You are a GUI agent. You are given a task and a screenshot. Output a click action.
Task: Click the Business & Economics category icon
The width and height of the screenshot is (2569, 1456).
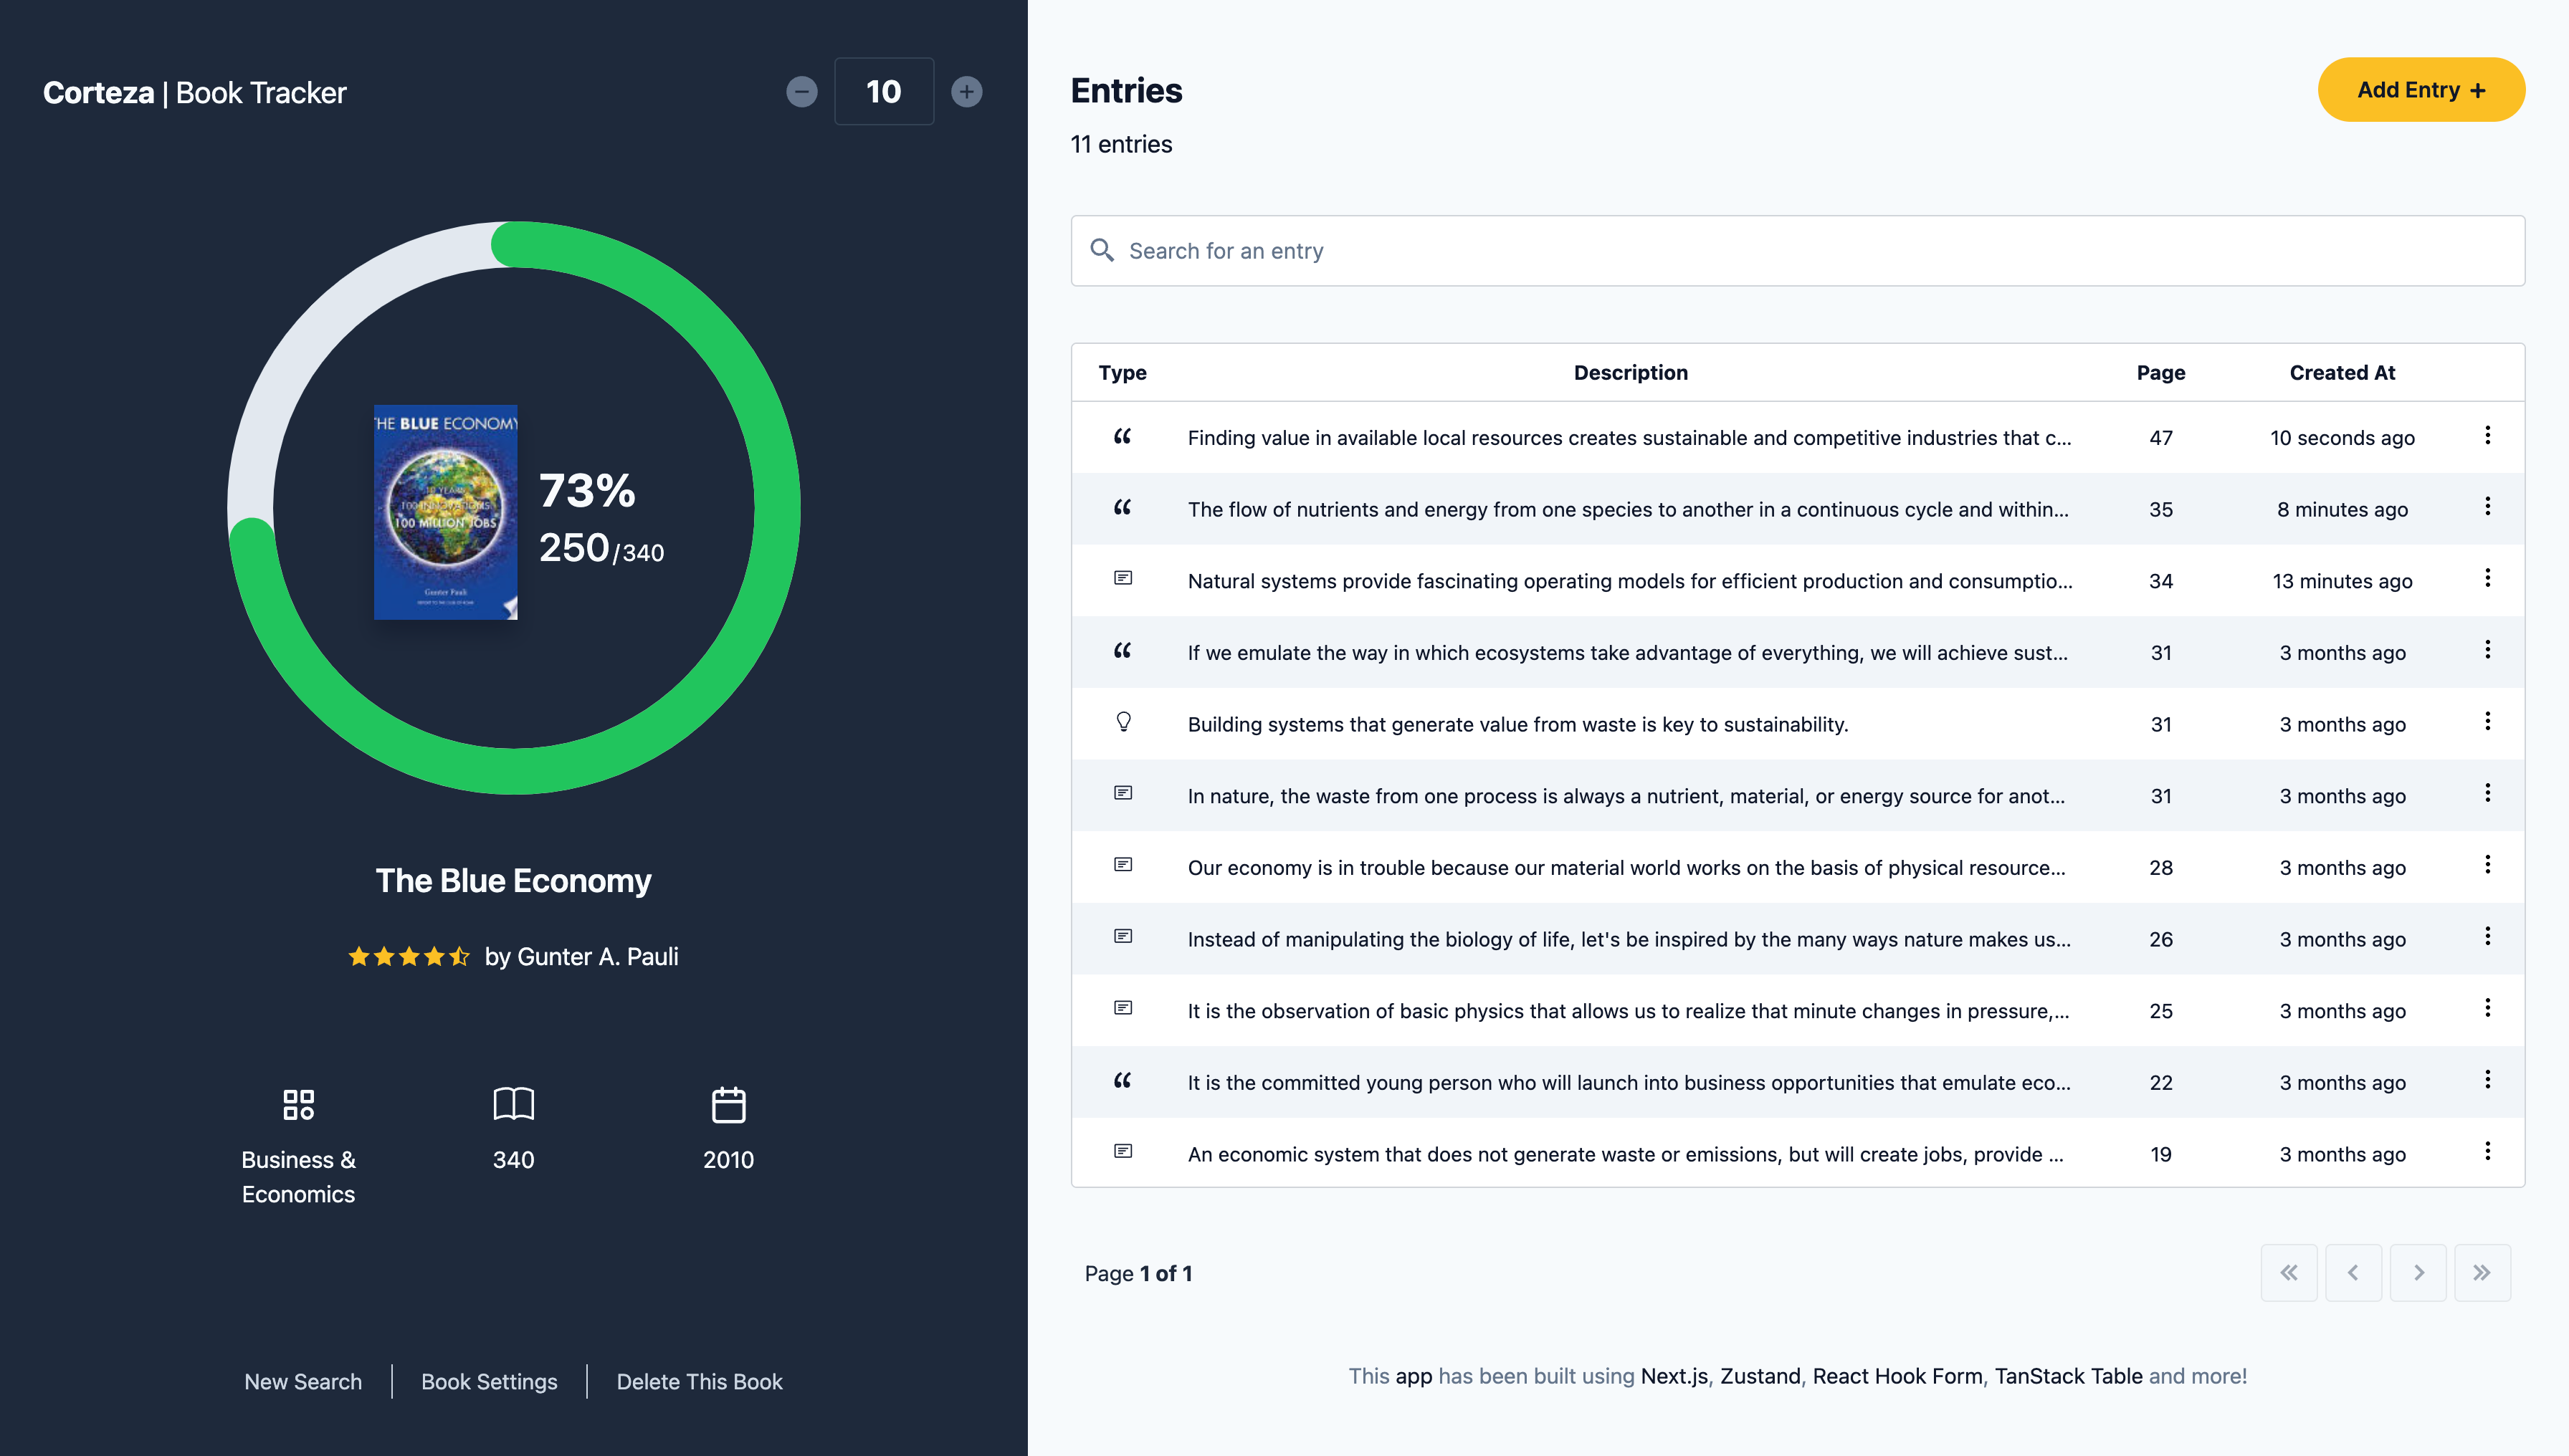[x=298, y=1105]
